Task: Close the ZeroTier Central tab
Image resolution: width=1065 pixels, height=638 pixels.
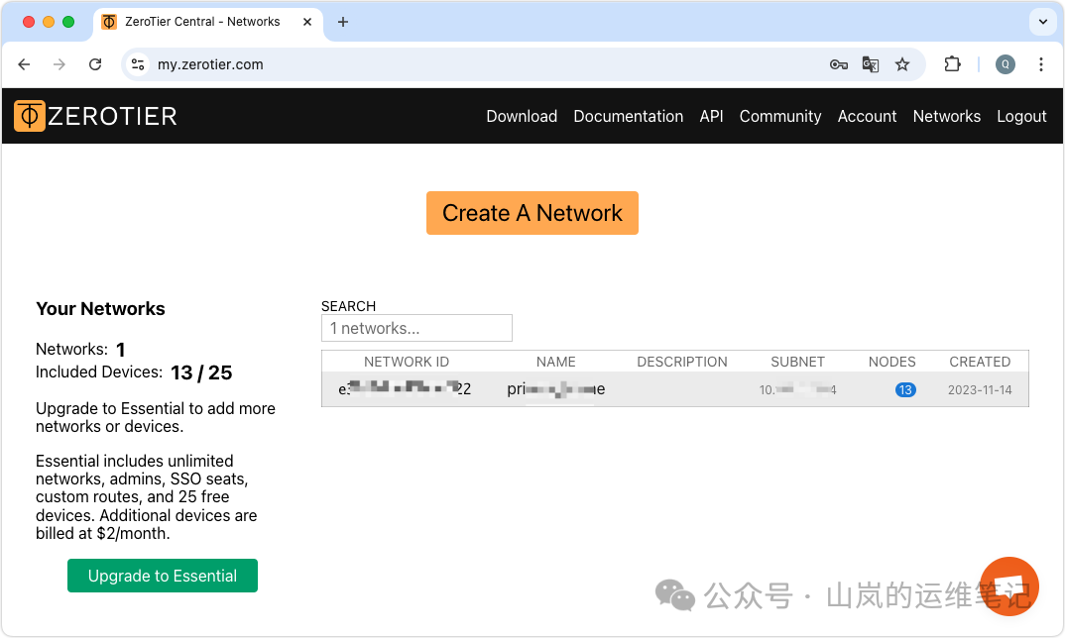Action: coord(307,22)
